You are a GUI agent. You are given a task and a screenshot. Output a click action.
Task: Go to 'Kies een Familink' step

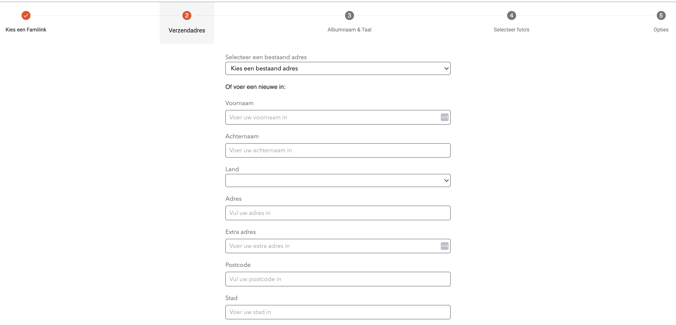26,30
